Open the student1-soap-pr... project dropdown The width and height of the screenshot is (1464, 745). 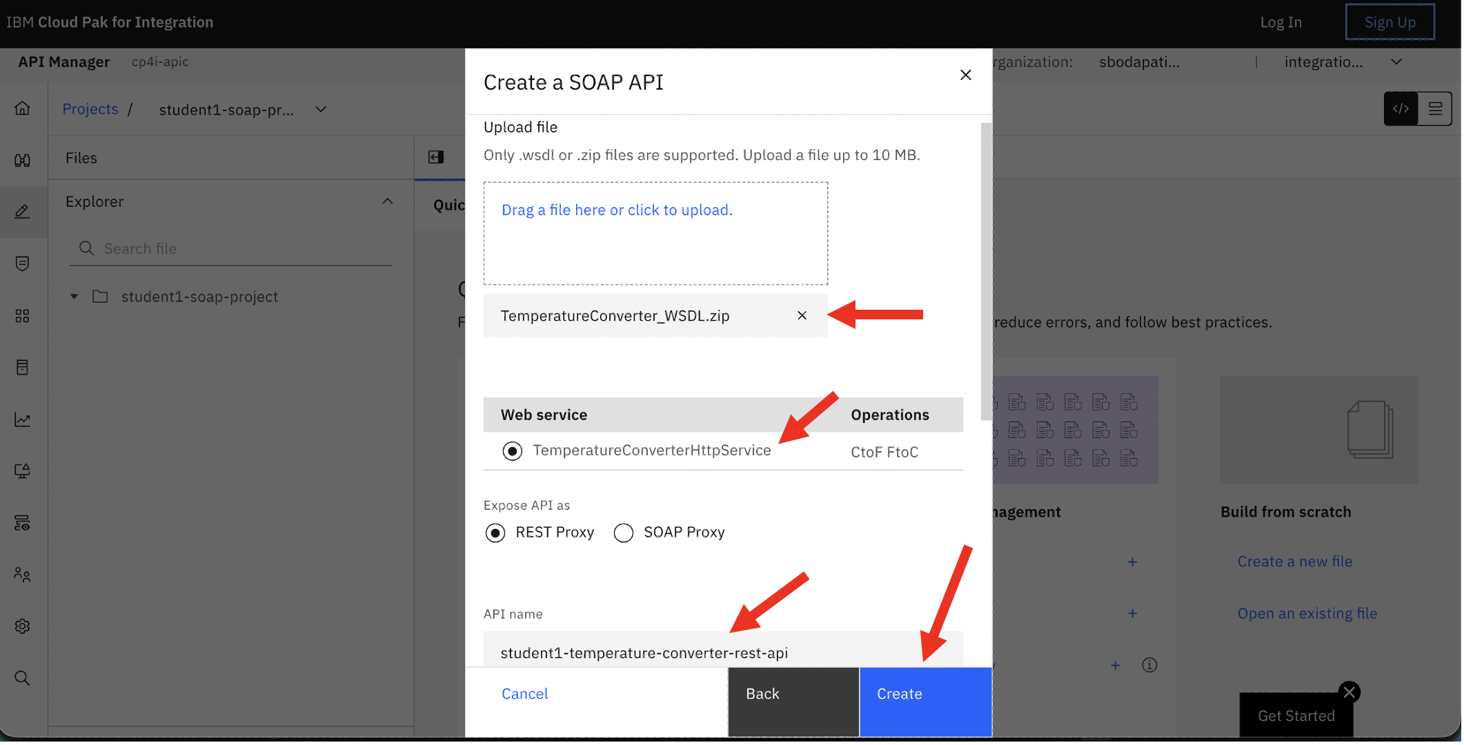(x=322, y=110)
